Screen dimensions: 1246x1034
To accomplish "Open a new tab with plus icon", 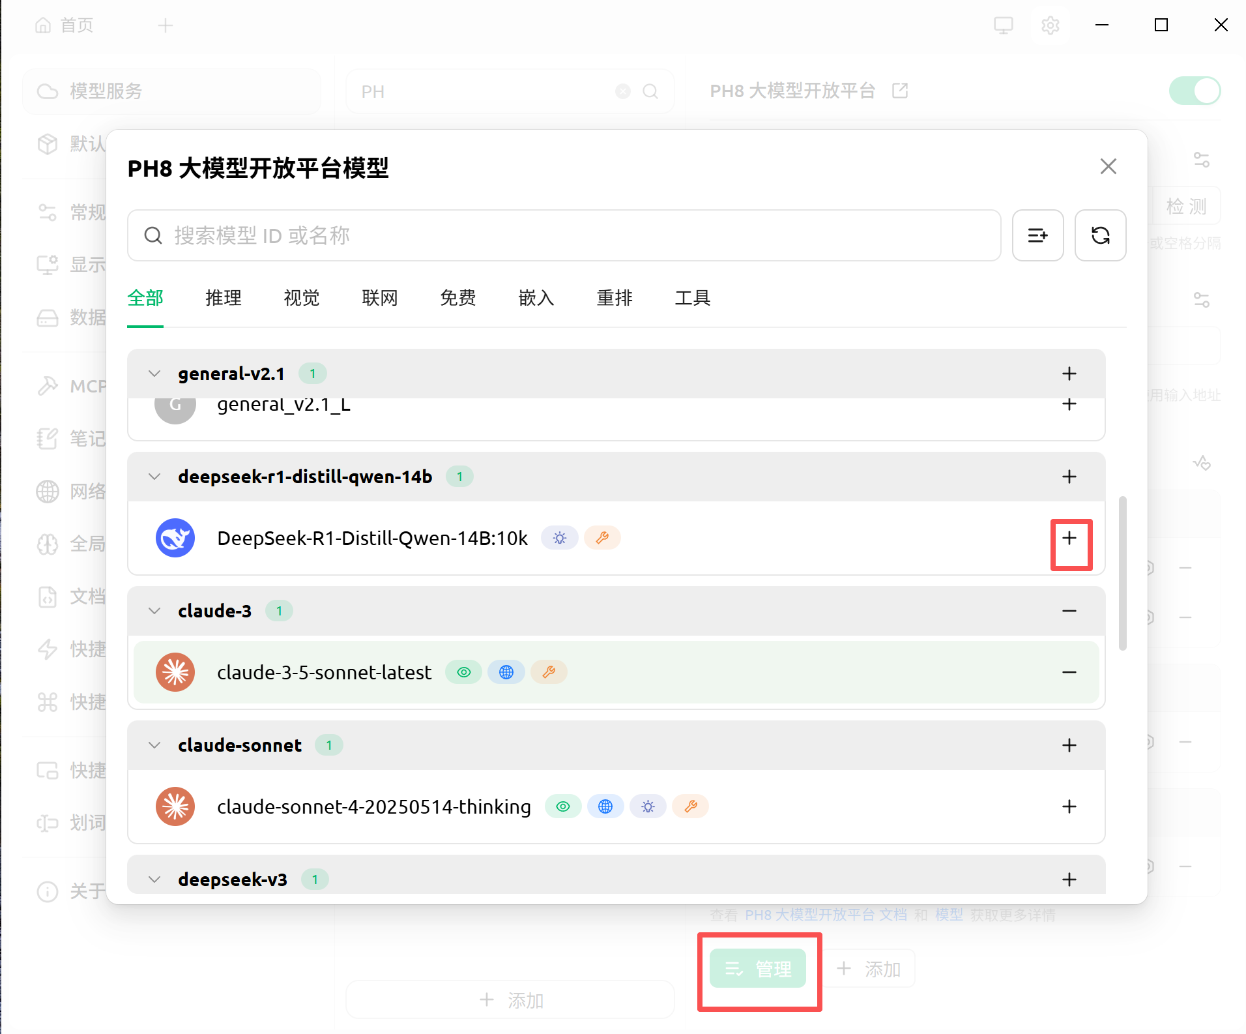I will point(166,25).
